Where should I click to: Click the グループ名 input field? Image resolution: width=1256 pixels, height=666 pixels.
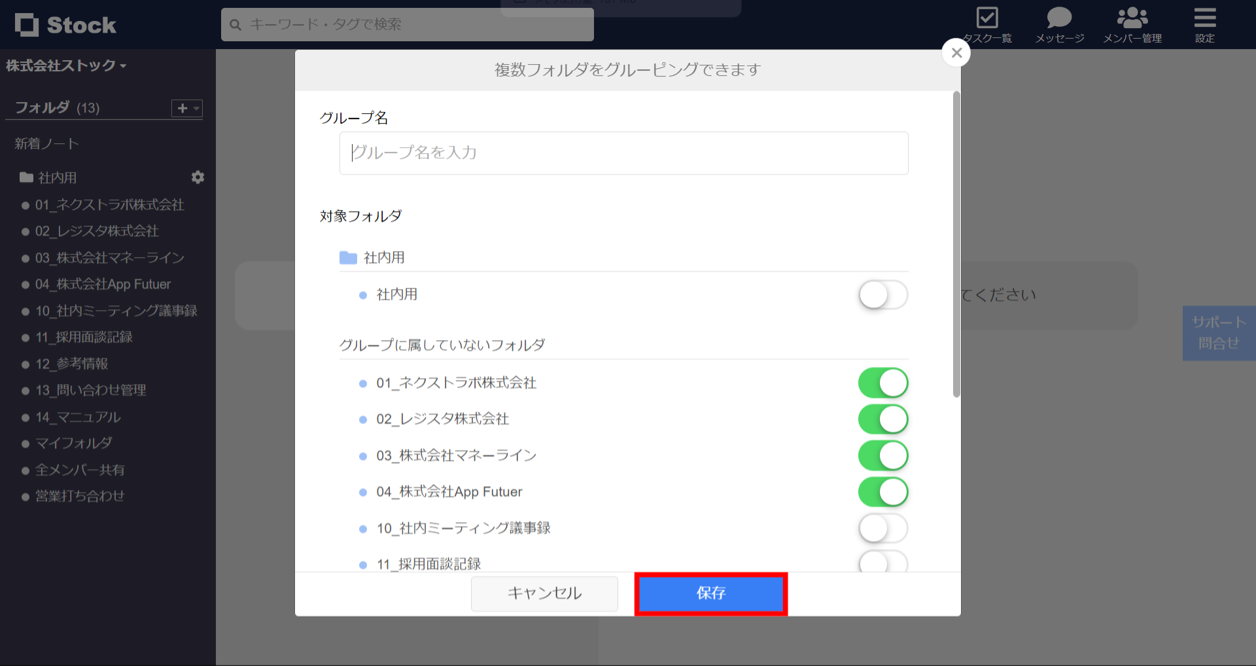click(623, 153)
